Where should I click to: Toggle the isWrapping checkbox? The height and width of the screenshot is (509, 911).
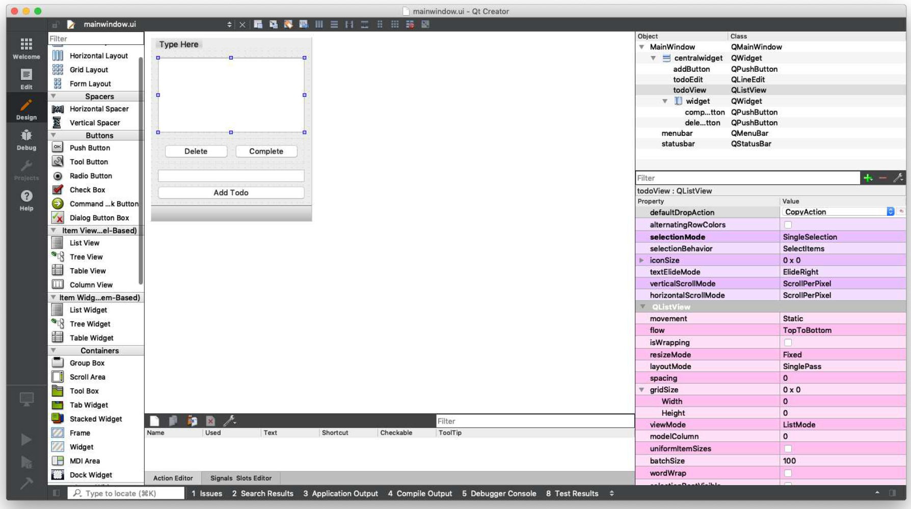coord(788,343)
